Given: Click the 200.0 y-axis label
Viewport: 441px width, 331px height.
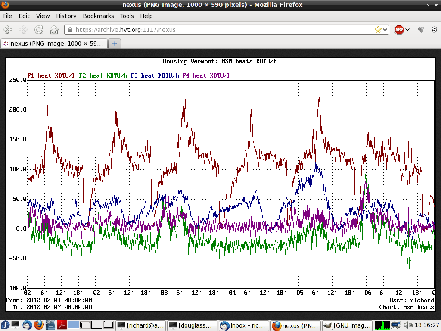Looking at the screenshot, I should (x=18, y=110).
